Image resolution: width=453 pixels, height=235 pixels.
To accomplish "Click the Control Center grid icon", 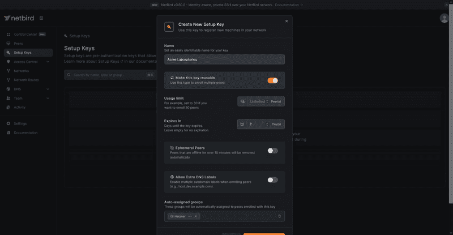I will (8, 34).
